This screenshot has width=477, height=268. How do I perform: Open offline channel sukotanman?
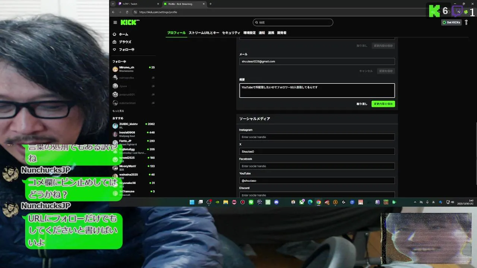(x=133, y=103)
